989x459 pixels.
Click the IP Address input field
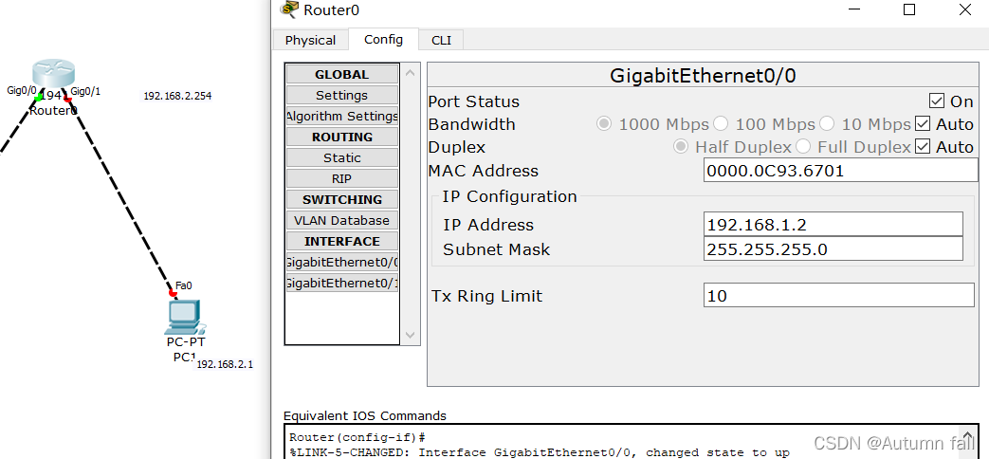pos(833,225)
